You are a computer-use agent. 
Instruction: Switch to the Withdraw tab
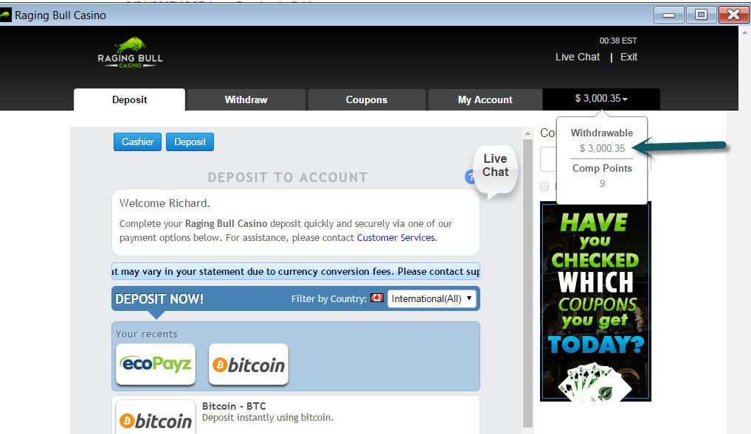(x=246, y=99)
